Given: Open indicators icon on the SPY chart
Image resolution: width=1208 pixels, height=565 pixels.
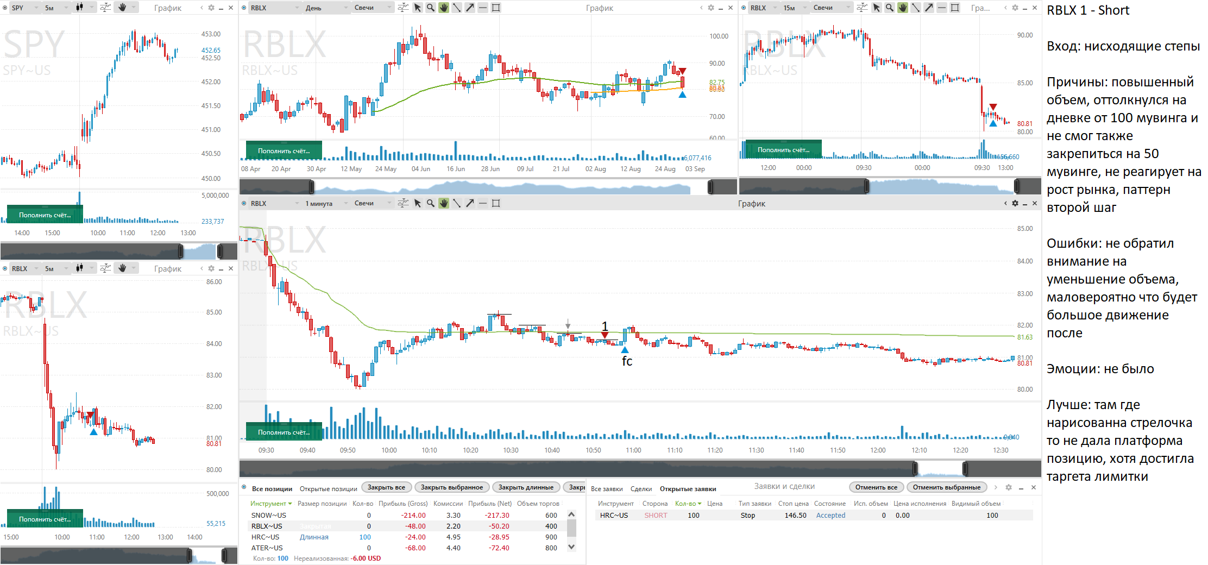Looking at the screenshot, I should coord(106,8).
